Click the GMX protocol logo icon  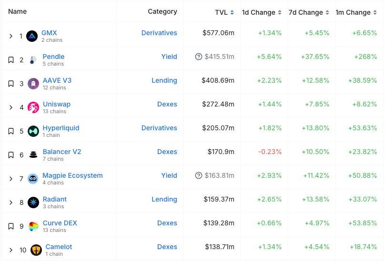[32, 36]
